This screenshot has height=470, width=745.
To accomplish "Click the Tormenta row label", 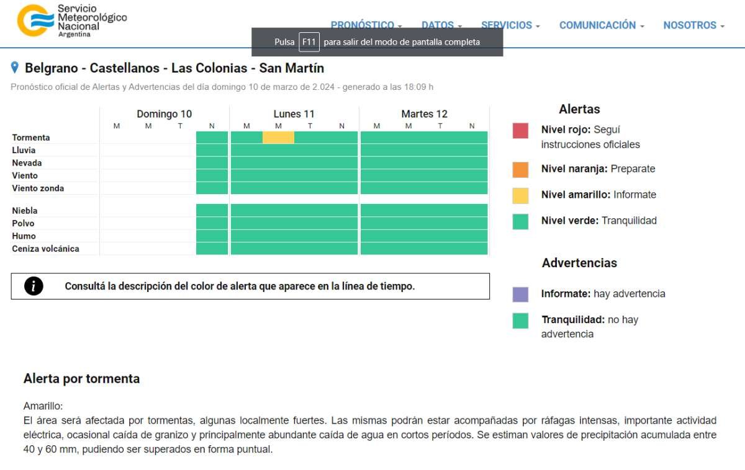I will [x=31, y=138].
